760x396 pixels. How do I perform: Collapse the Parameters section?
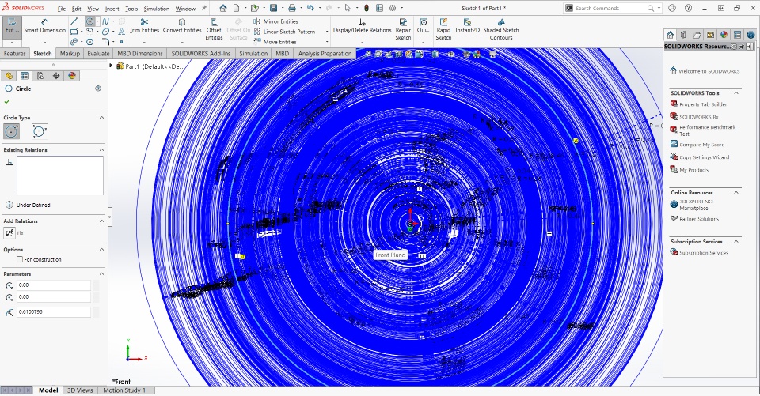tap(101, 274)
